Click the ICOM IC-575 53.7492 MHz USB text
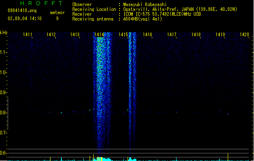Screen dimensions: 254x161 point(162,14)
